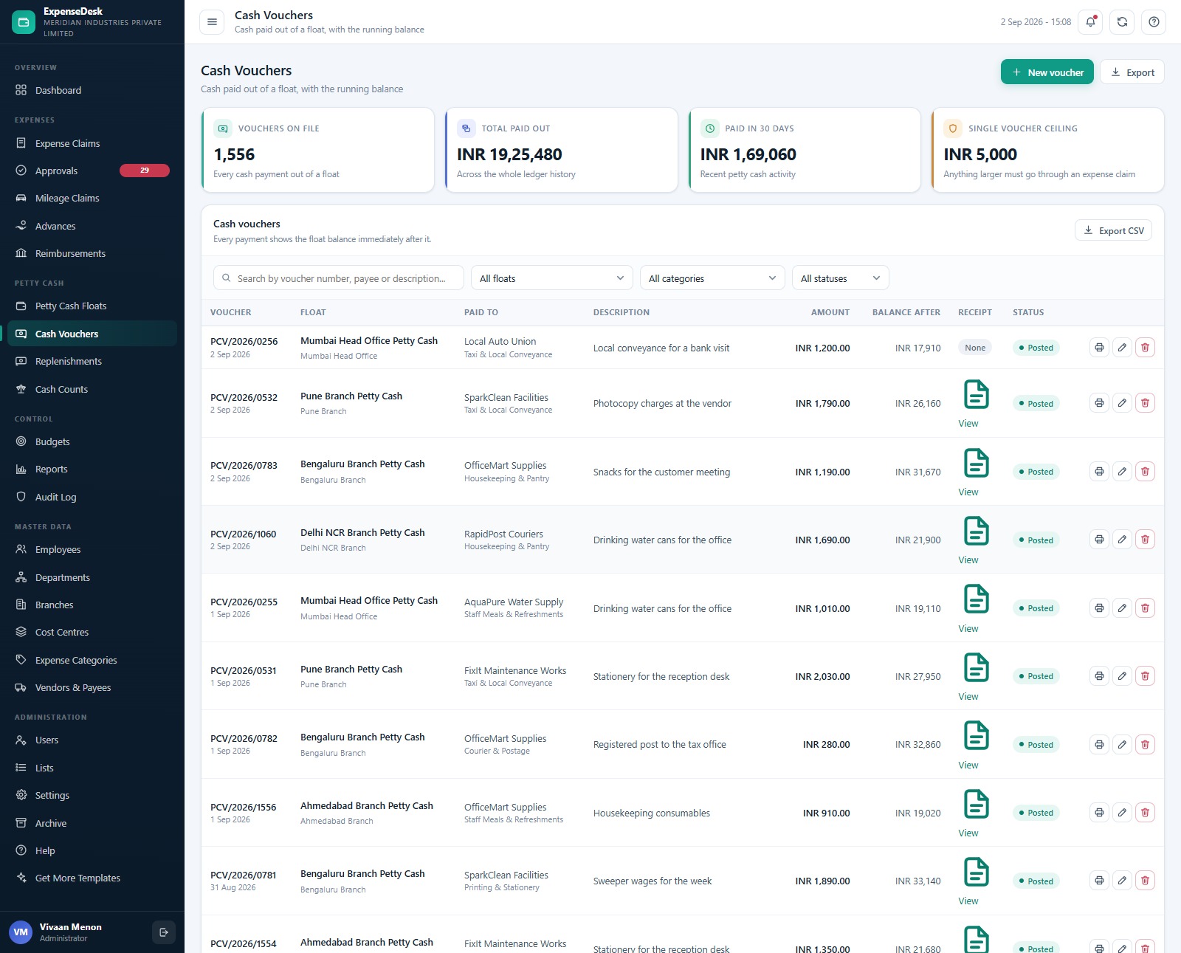Click View receipt link for PCV/2026/0532
The height and width of the screenshot is (953, 1181).
[968, 424]
